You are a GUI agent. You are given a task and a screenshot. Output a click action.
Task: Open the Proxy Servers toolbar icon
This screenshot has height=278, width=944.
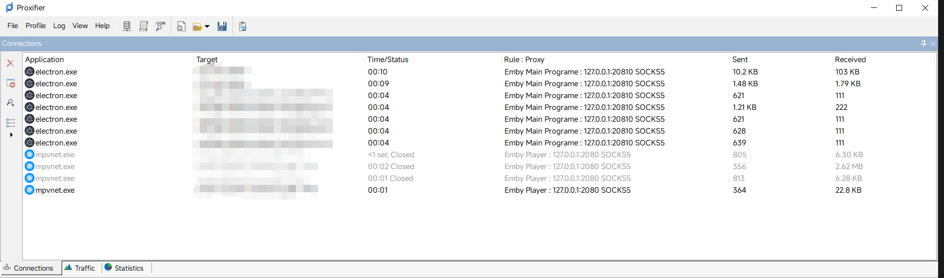pos(127,26)
